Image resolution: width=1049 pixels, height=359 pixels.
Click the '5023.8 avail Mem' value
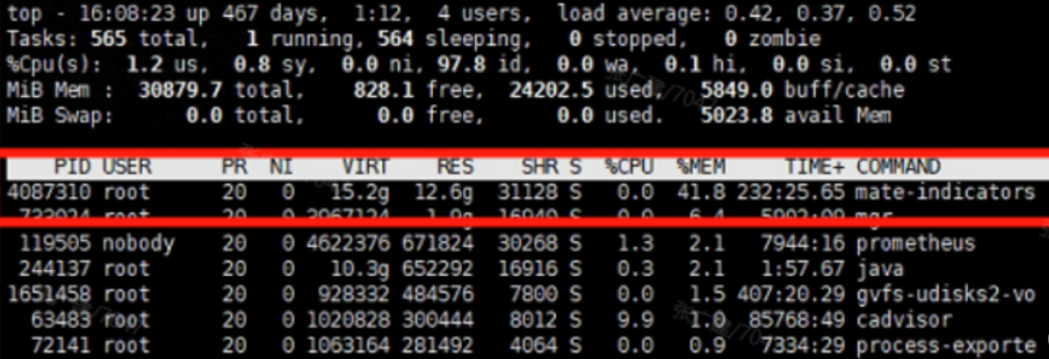[795, 116]
